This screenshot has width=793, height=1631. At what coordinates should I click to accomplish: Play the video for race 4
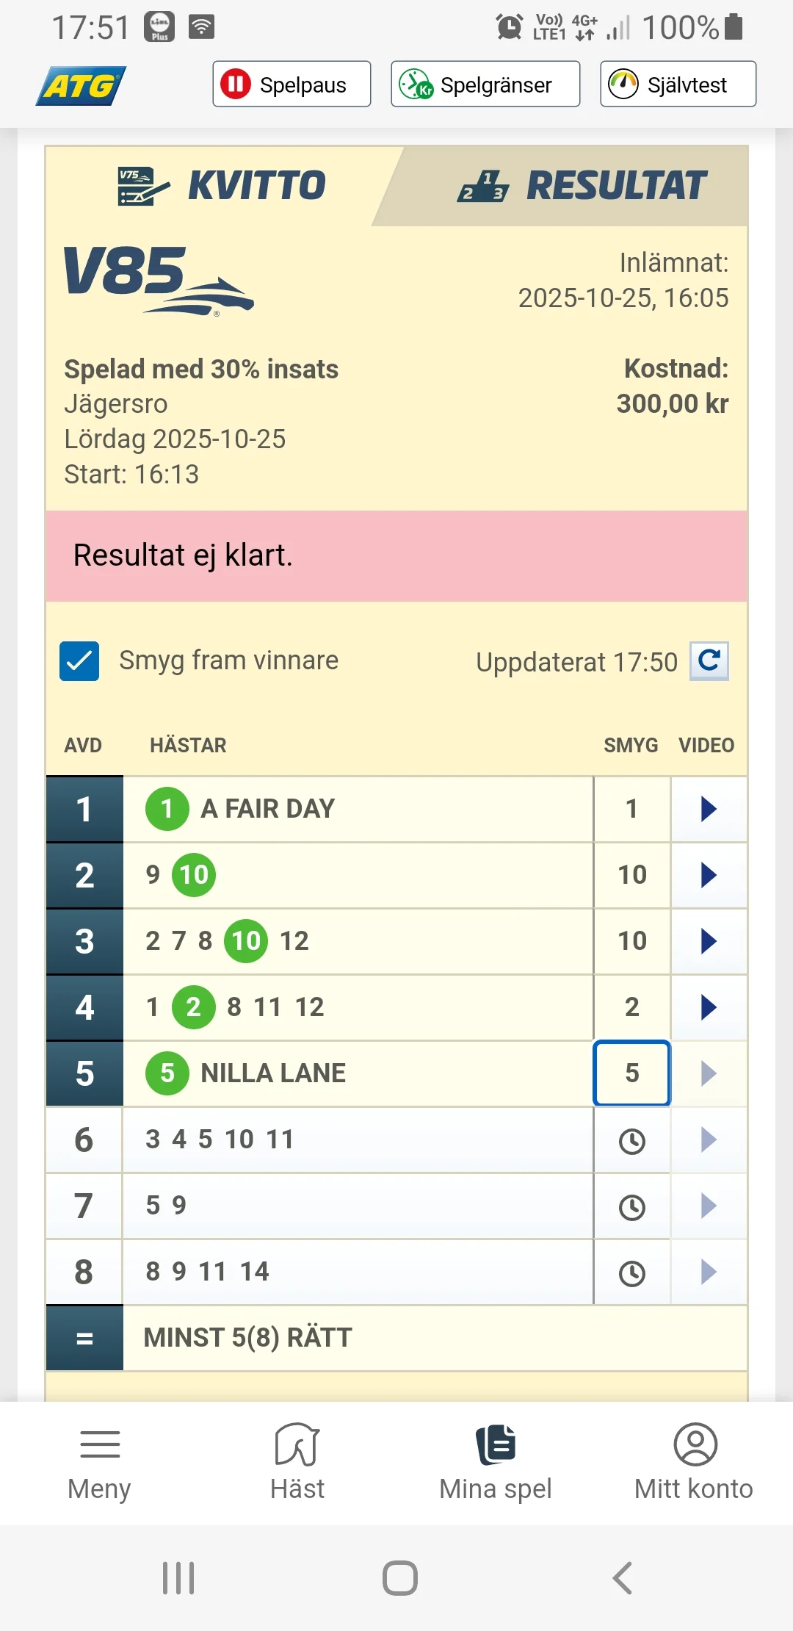click(x=708, y=1008)
